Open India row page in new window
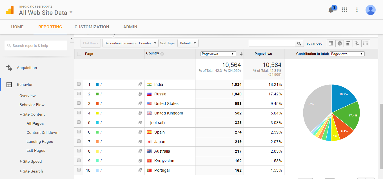This screenshot has height=179, width=383. [140, 84]
